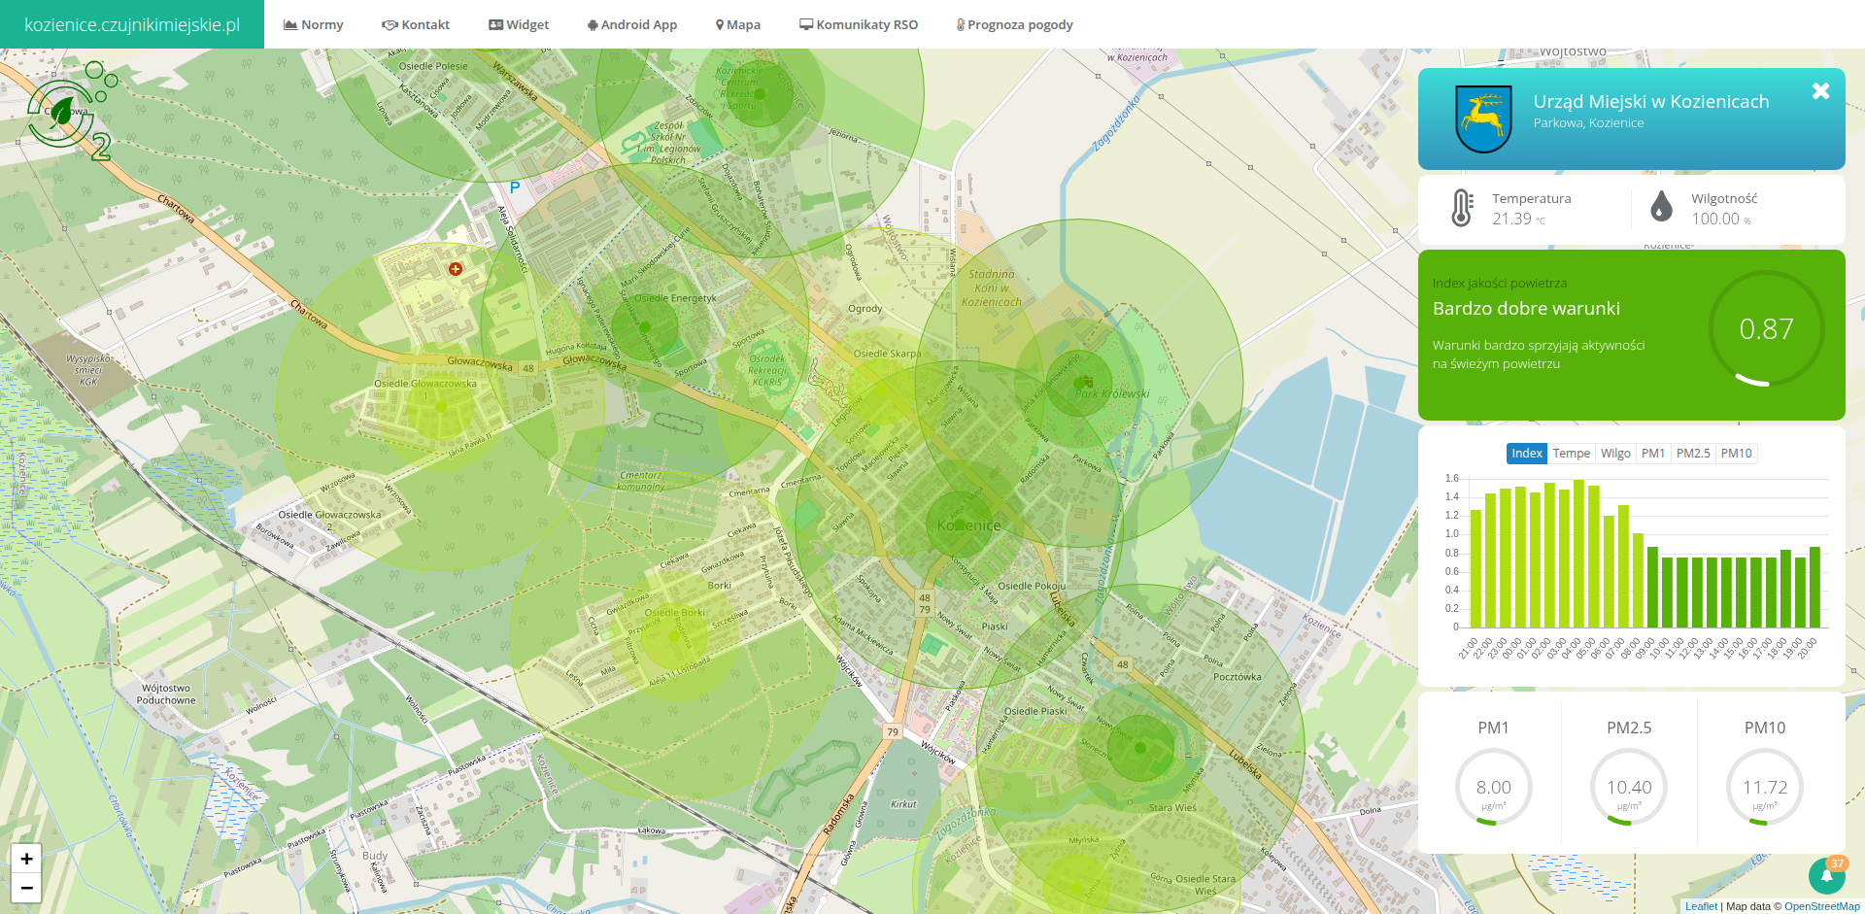
Task: Select sensor marker at Park Królewski
Action: [1078, 383]
